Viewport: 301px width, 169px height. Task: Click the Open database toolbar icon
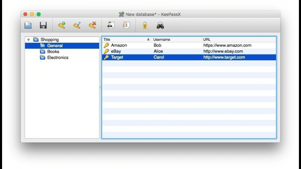tap(28, 25)
